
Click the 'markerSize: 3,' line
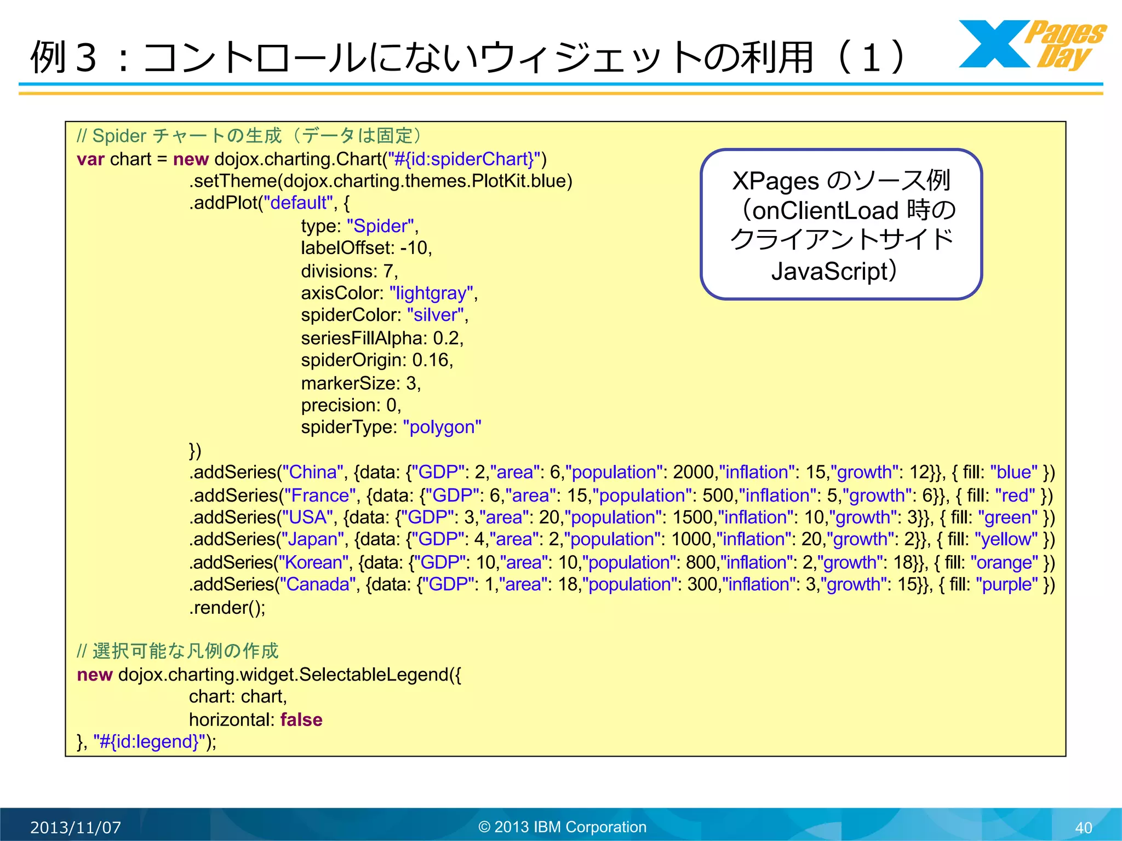click(361, 383)
